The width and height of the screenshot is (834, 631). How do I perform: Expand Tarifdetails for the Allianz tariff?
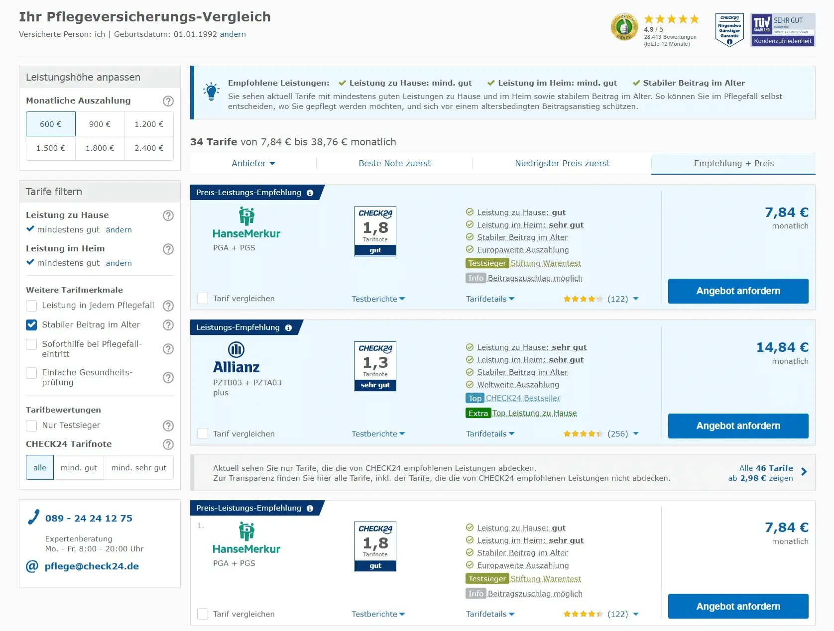(x=490, y=433)
